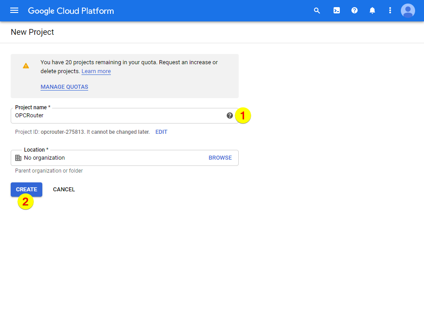
Task: Open the help question mark in header
Action: (355, 11)
